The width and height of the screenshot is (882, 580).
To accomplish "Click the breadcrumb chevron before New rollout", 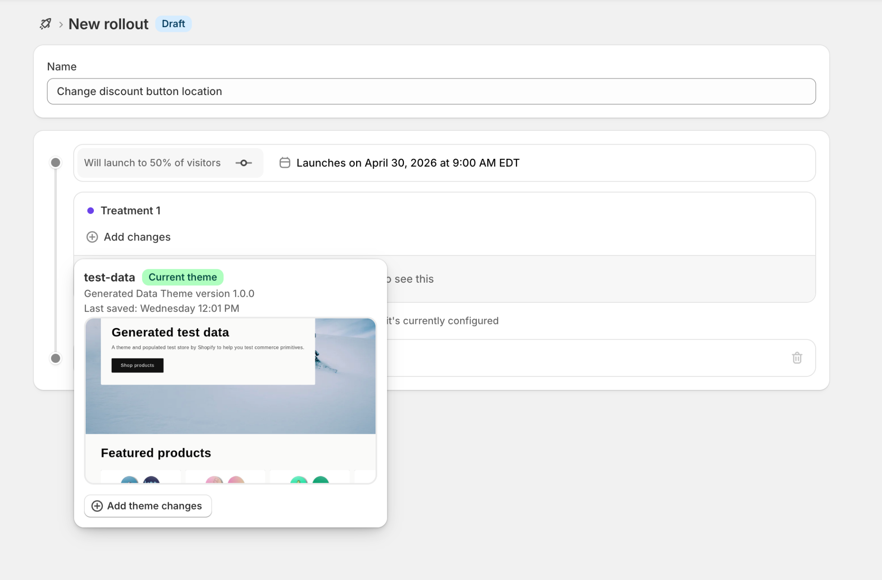I will [61, 25].
